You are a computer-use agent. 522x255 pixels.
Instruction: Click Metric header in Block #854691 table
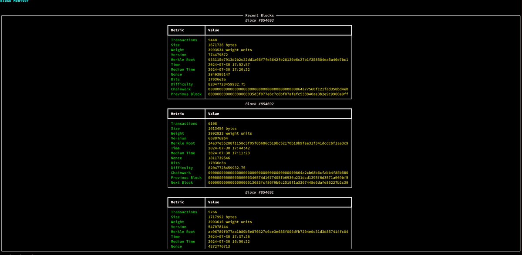(178, 202)
